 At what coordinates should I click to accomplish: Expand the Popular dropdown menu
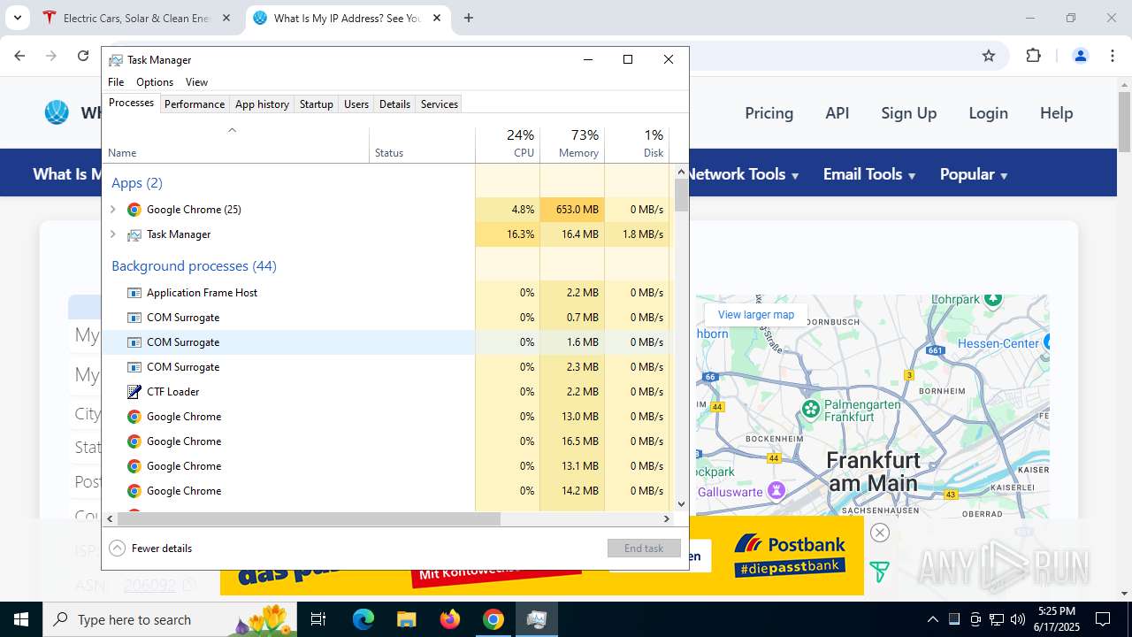(x=974, y=174)
